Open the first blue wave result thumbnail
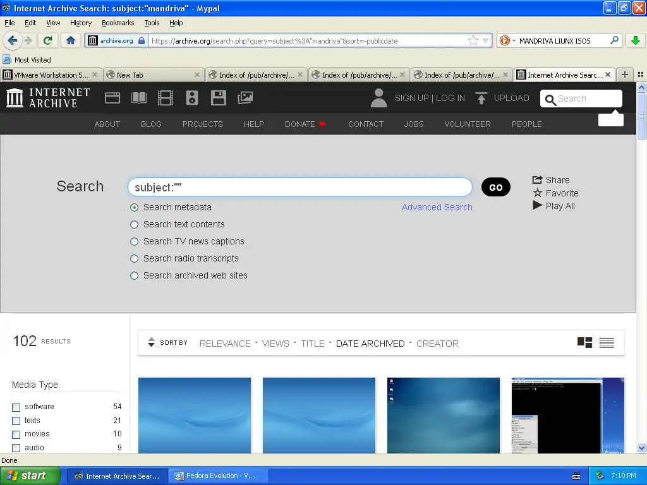The width and height of the screenshot is (647, 485). (195, 416)
